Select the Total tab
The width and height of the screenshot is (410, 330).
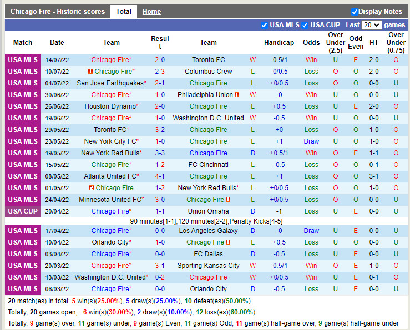(124, 12)
